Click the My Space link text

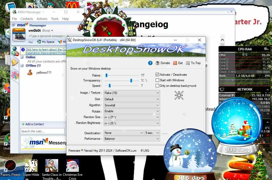48,42
